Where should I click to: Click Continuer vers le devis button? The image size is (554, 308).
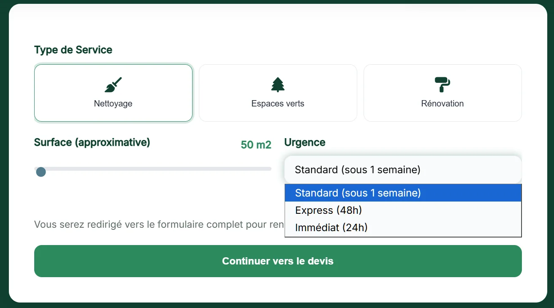click(x=278, y=261)
